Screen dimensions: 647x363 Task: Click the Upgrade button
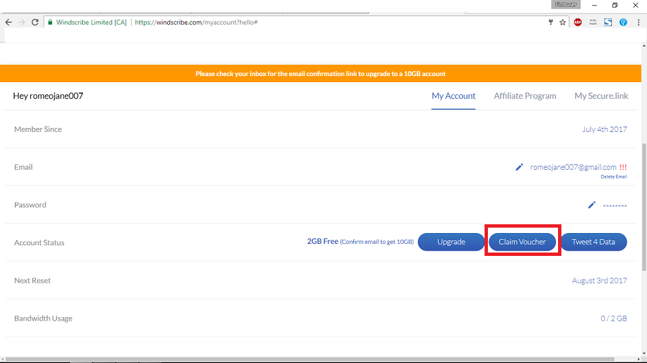coord(451,242)
